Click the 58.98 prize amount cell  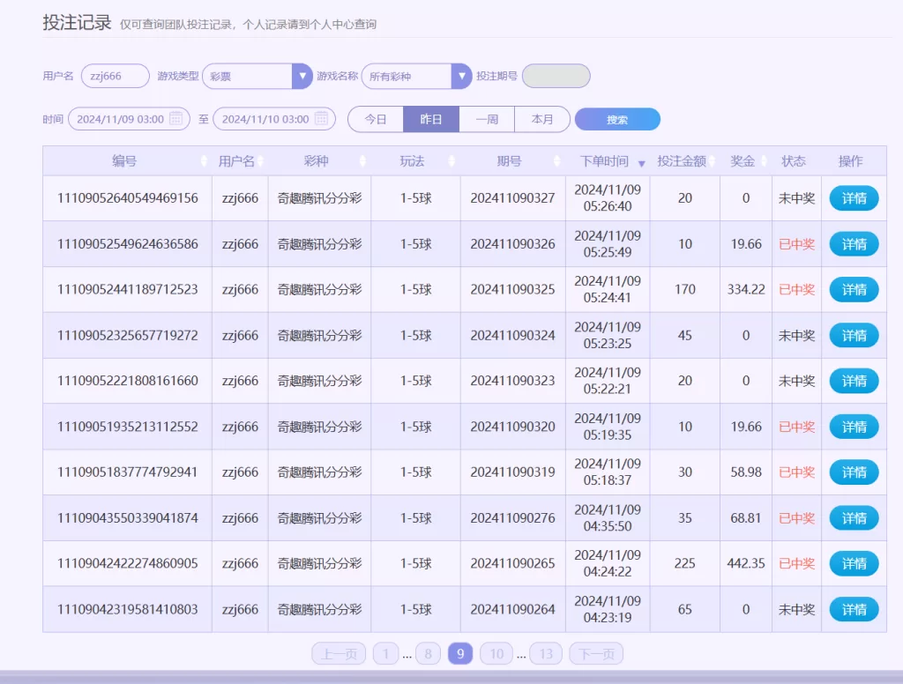coord(746,472)
